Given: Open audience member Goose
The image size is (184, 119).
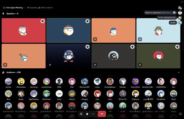Looking at the screenshot, I should (x=21, y=94).
